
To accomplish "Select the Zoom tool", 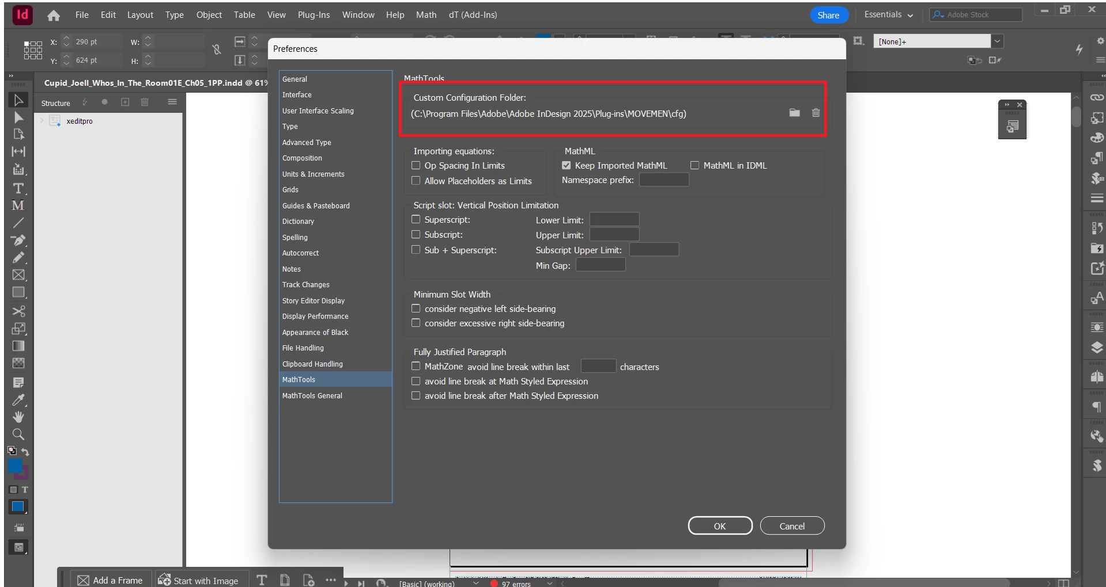I will point(18,434).
